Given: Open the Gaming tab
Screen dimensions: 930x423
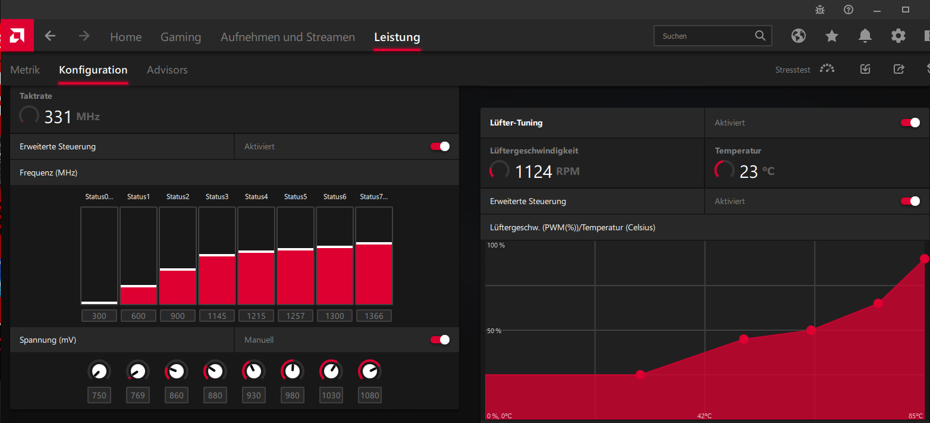Looking at the screenshot, I should [x=181, y=37].
